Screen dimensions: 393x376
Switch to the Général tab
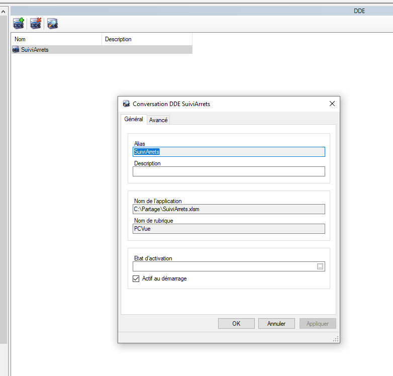pos(134,119)
